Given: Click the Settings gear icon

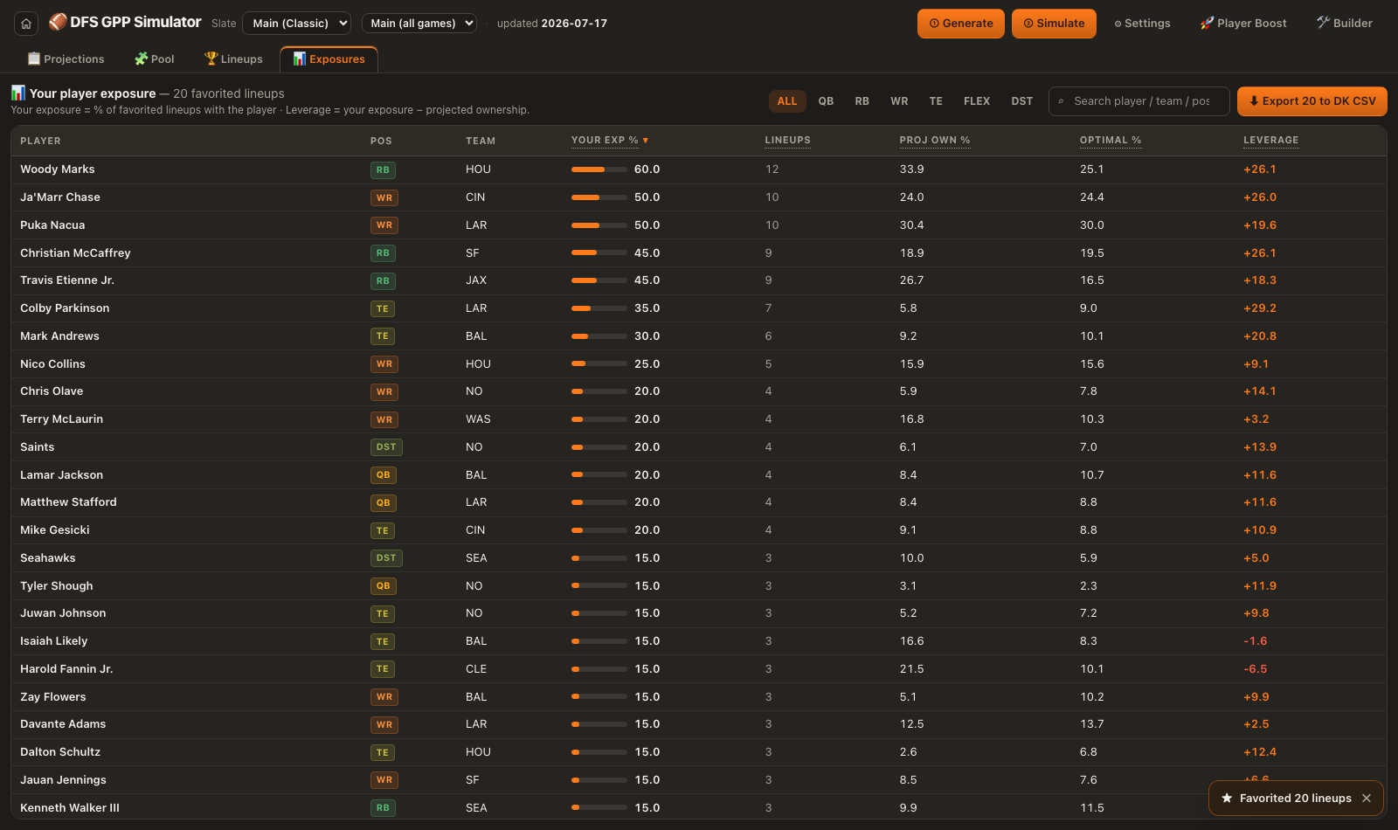Looking at the screenshot, I should point(1118,24).
